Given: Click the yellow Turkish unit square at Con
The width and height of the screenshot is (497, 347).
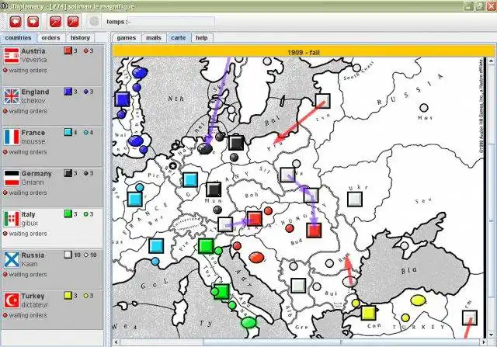Looking at the screenshot, I should (368, 313).
